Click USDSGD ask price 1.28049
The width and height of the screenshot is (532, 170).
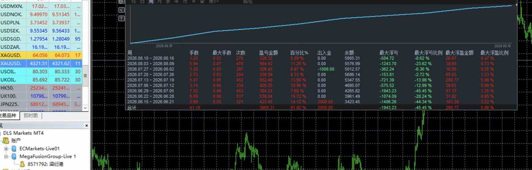(x=61, y=39)
